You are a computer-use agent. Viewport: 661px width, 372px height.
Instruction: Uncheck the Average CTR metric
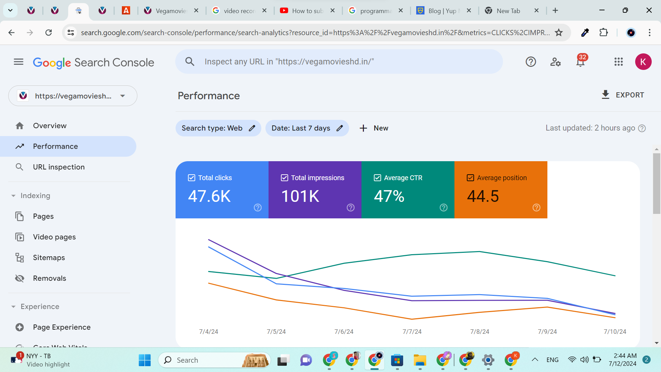coord(377,178)
